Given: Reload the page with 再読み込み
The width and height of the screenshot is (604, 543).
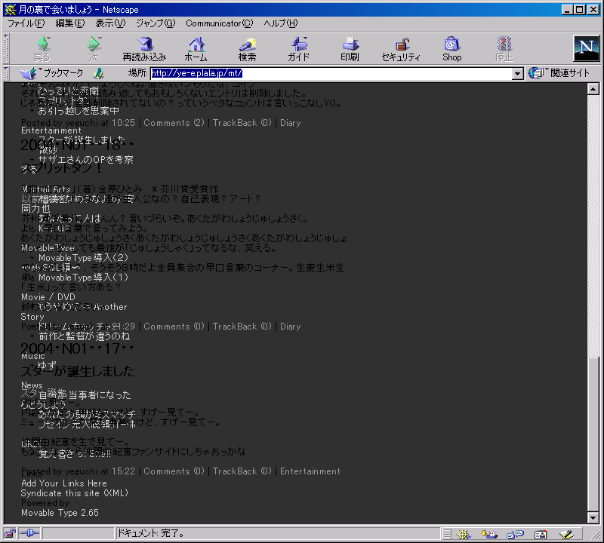Looking at the screenshot, I should tap(144, 49).
